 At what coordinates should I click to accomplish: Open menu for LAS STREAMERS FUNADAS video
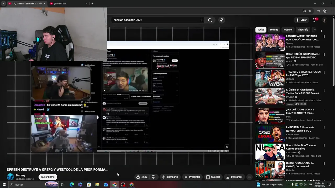(324, 37)
